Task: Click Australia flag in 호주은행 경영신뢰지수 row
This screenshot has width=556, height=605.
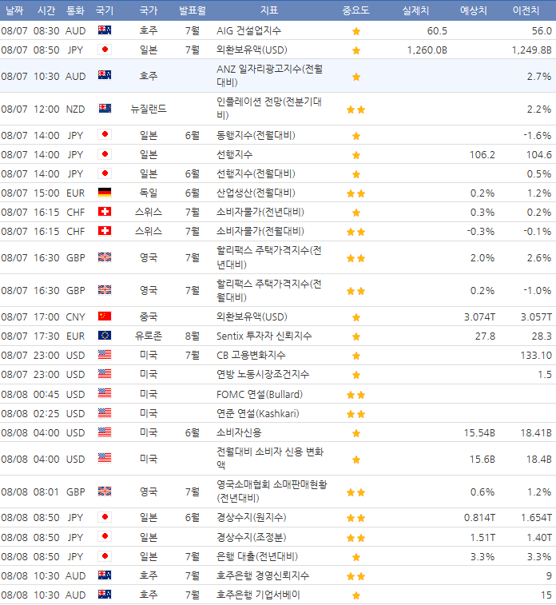Action: (x=105, y=575)
